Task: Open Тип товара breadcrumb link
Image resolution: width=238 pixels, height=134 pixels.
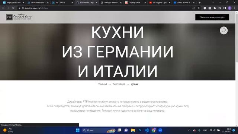Action: click(119, 84)
